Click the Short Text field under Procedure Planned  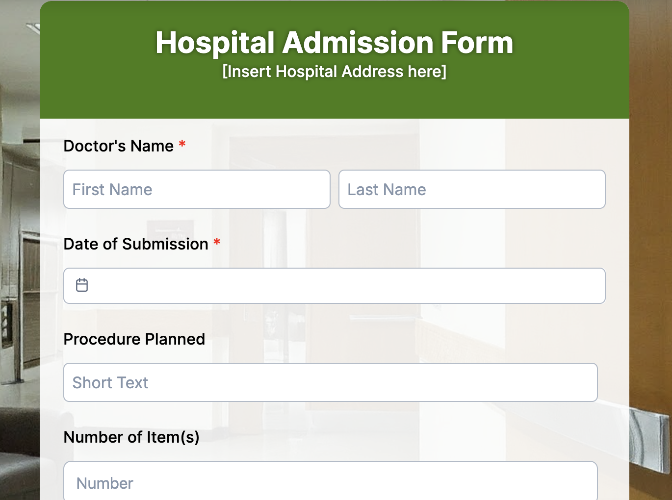(330, 382)
